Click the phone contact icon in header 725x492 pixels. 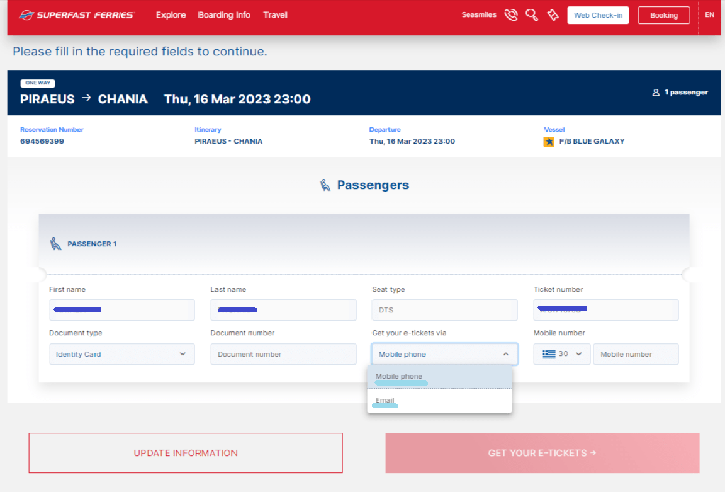coord(511,14)
